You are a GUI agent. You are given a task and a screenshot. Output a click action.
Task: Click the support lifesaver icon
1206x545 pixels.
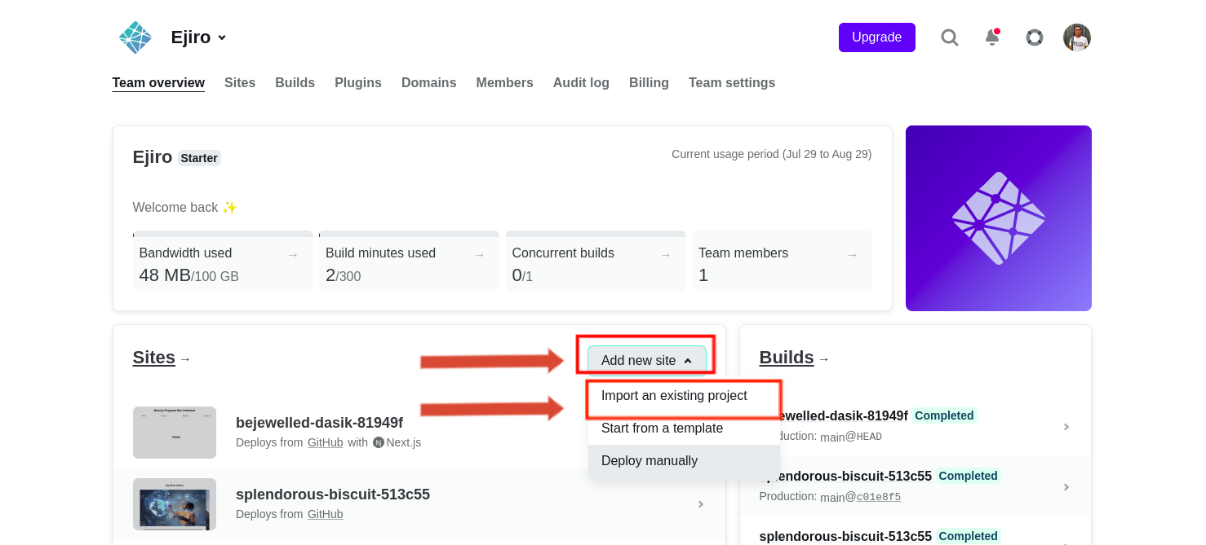1035,37
